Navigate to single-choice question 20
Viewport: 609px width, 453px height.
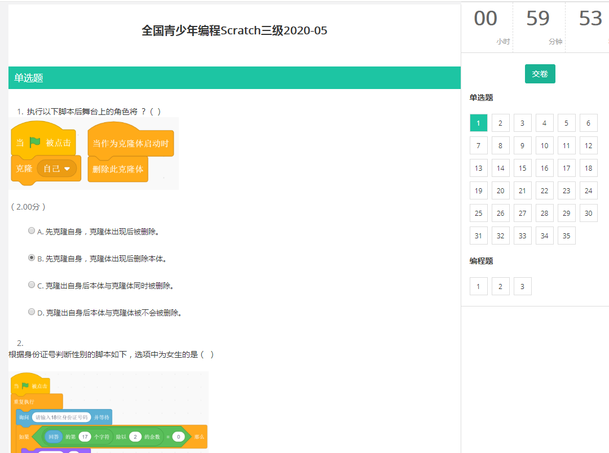[x=500, y=190]
